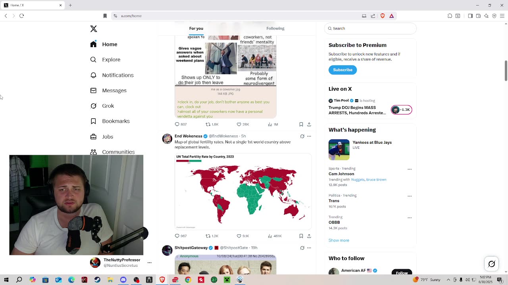Switch to the For you tab
This screenshot has width=508, height=285.
[x=196, y=28]
